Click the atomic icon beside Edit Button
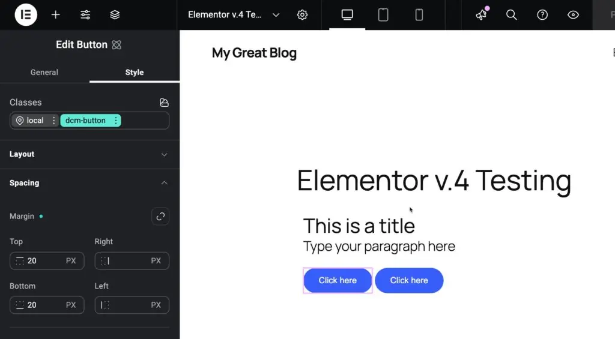 [117, 44]
